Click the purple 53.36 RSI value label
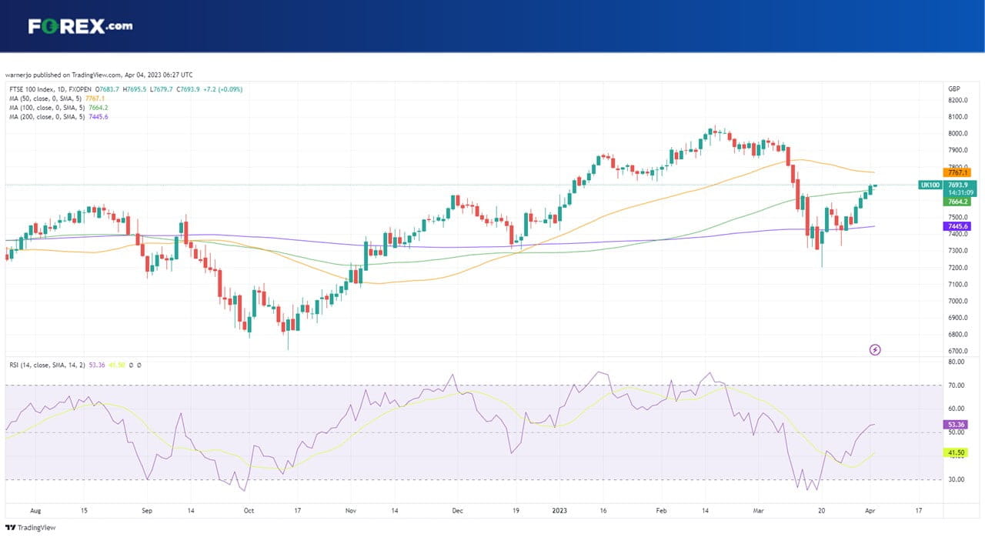985x554 pixels. click(x=956, y=424)
